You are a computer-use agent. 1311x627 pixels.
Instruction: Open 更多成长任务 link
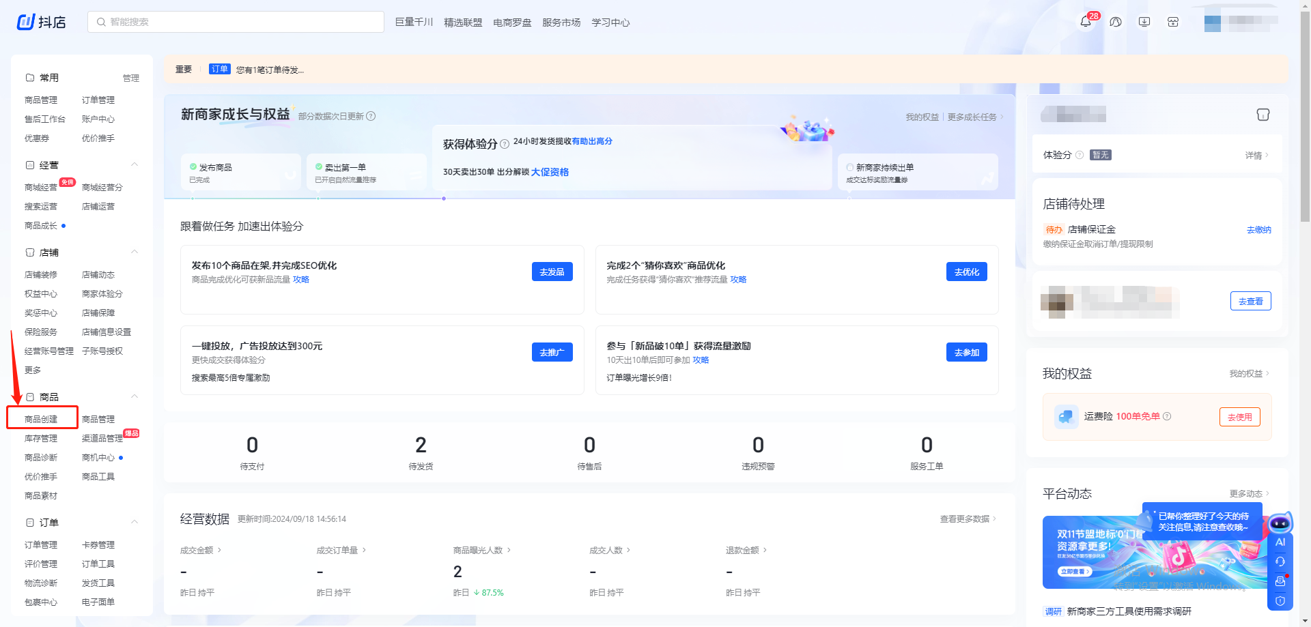click(x=975, y=117)
